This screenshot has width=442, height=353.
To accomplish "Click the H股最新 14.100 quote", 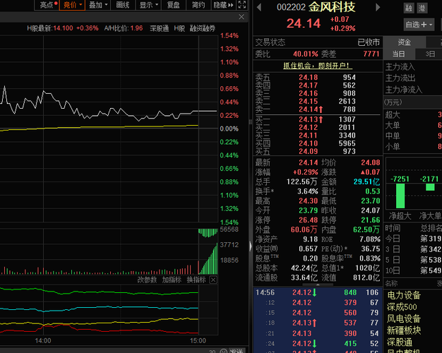I will pyautogui.click(x=50, y=28).
